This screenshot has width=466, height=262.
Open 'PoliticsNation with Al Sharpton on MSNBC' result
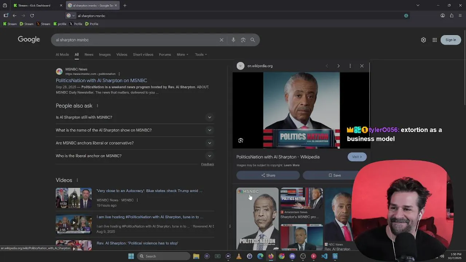[101, 80]
